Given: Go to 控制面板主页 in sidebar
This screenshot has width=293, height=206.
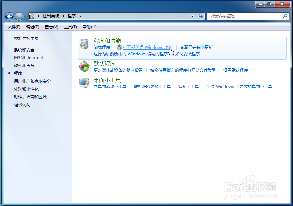Looking at the screenshot, I should pos(26,39).
